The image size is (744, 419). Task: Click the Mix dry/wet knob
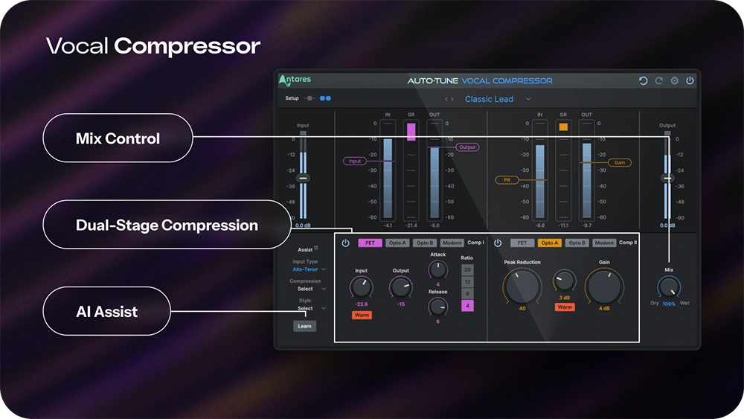coord(668,287)
